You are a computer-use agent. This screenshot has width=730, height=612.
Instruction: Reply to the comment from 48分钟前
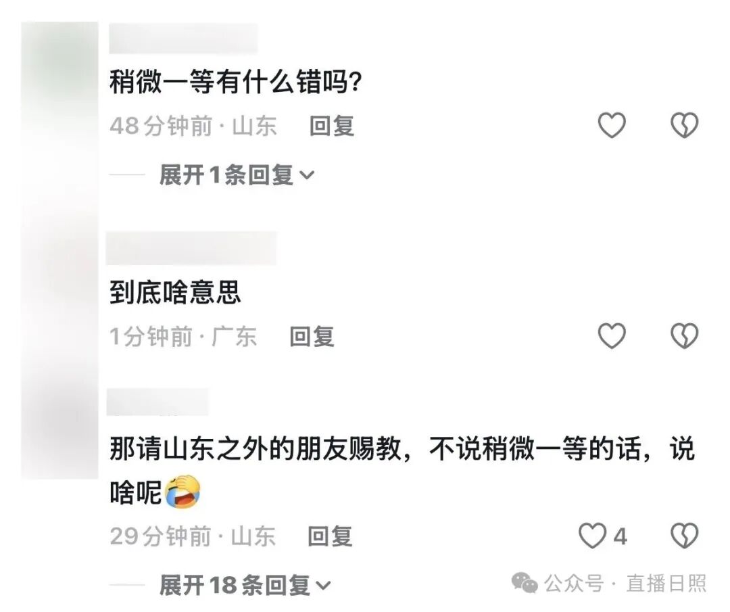pyautogui.click(x=332, y=126)
